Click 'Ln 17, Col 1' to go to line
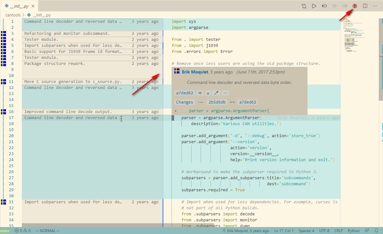 click(284, 231)
